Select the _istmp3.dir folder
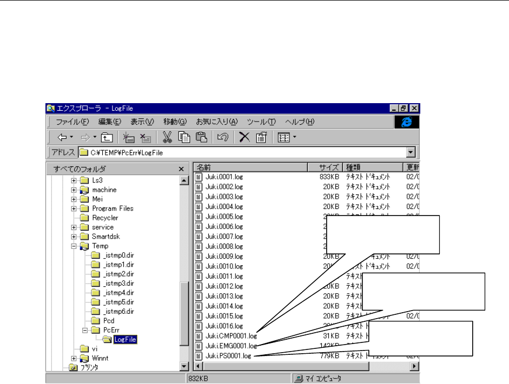509x384 pixels. [x=118, y=284]
